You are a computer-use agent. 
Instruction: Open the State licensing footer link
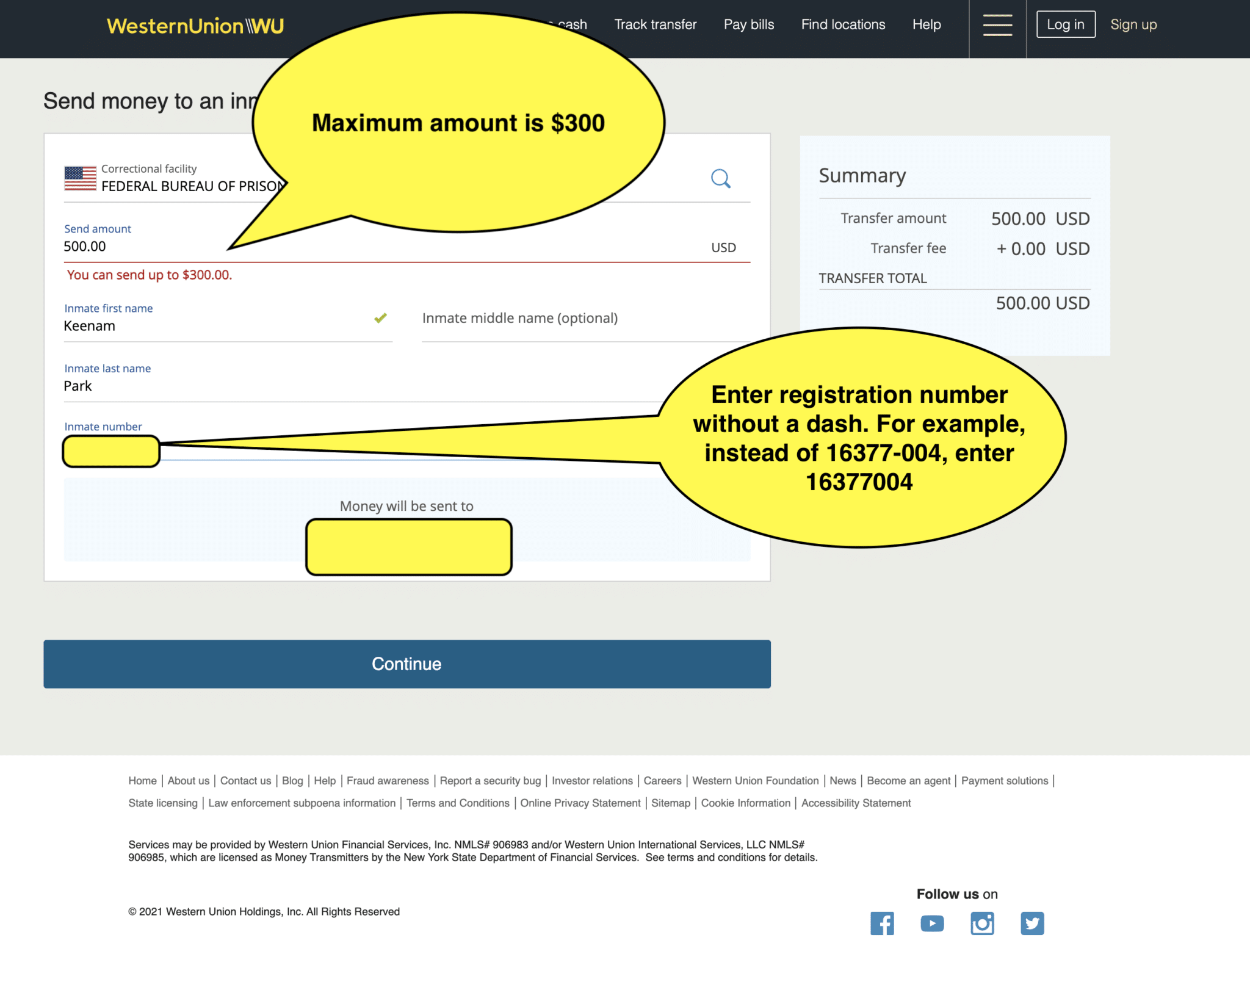tap(163, 803)
